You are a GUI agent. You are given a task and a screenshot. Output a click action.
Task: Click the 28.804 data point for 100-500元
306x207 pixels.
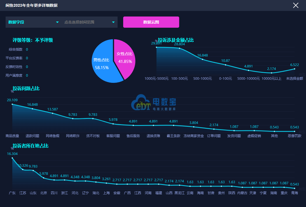[179, 48]
